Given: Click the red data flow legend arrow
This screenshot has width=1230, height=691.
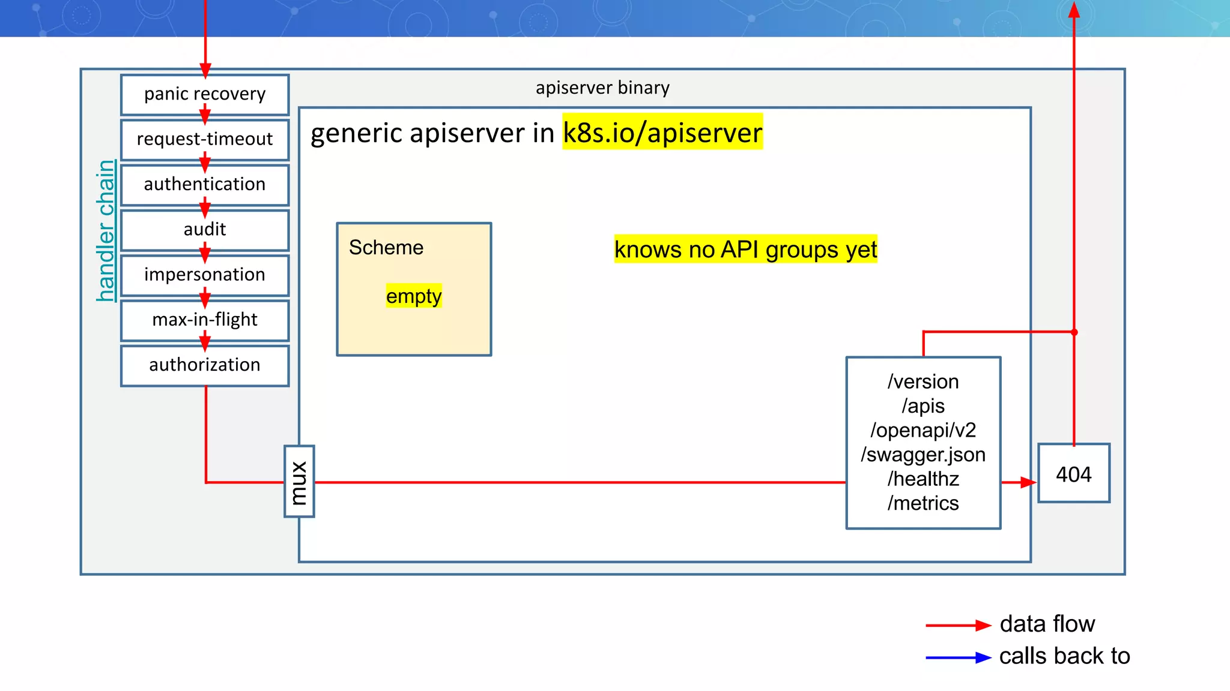Looking at the screenshot, I should pyautogui.click(x=958, y=625).
